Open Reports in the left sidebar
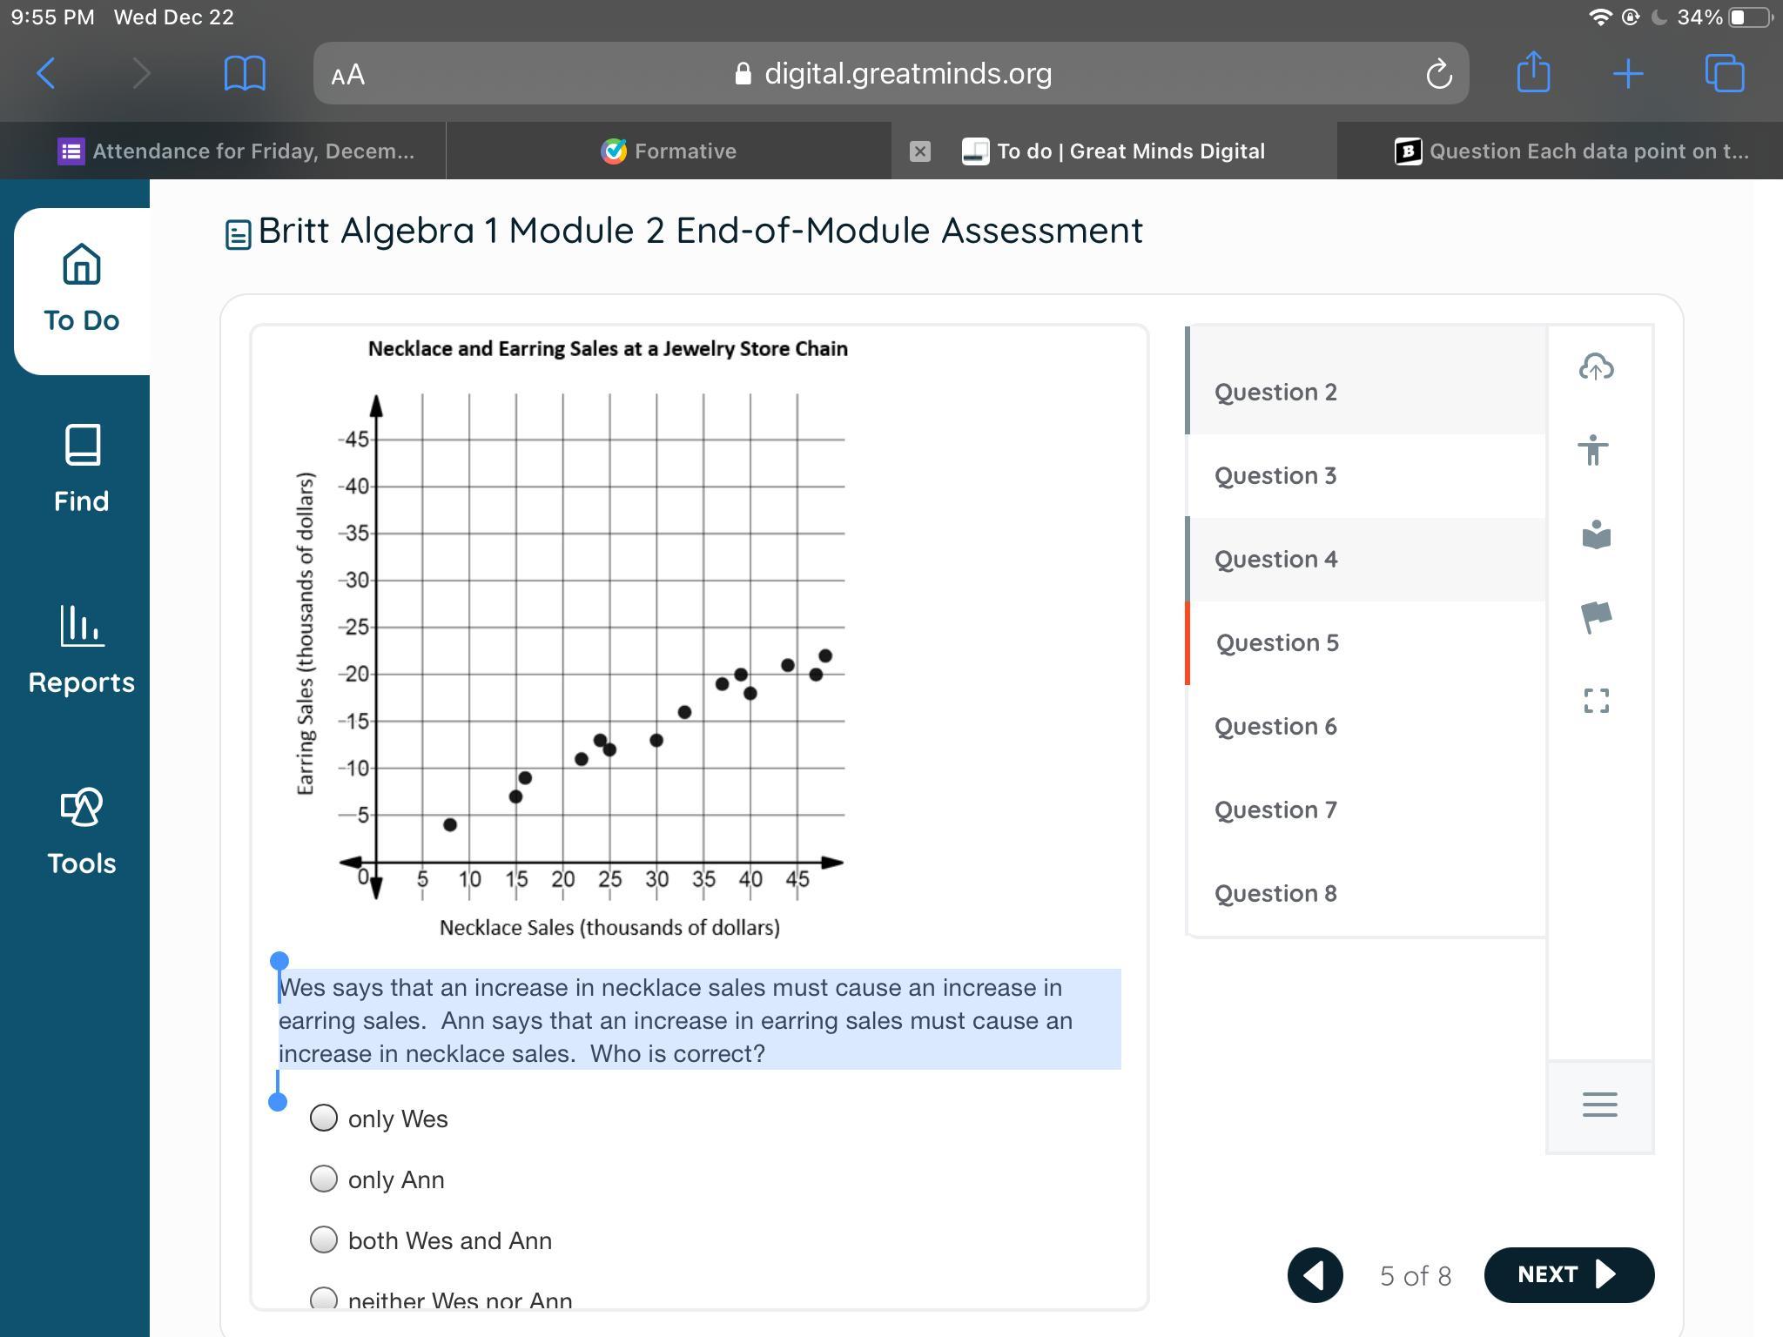The width and height of the screenshot is (1783, 1337). click(x=81, y=650)
